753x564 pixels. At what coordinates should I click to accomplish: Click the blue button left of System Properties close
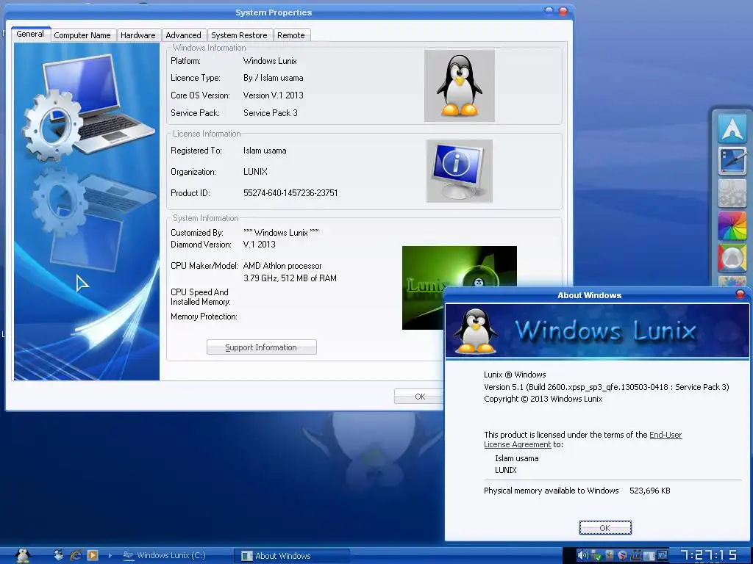pyautogui.click(x=549, y=11)
